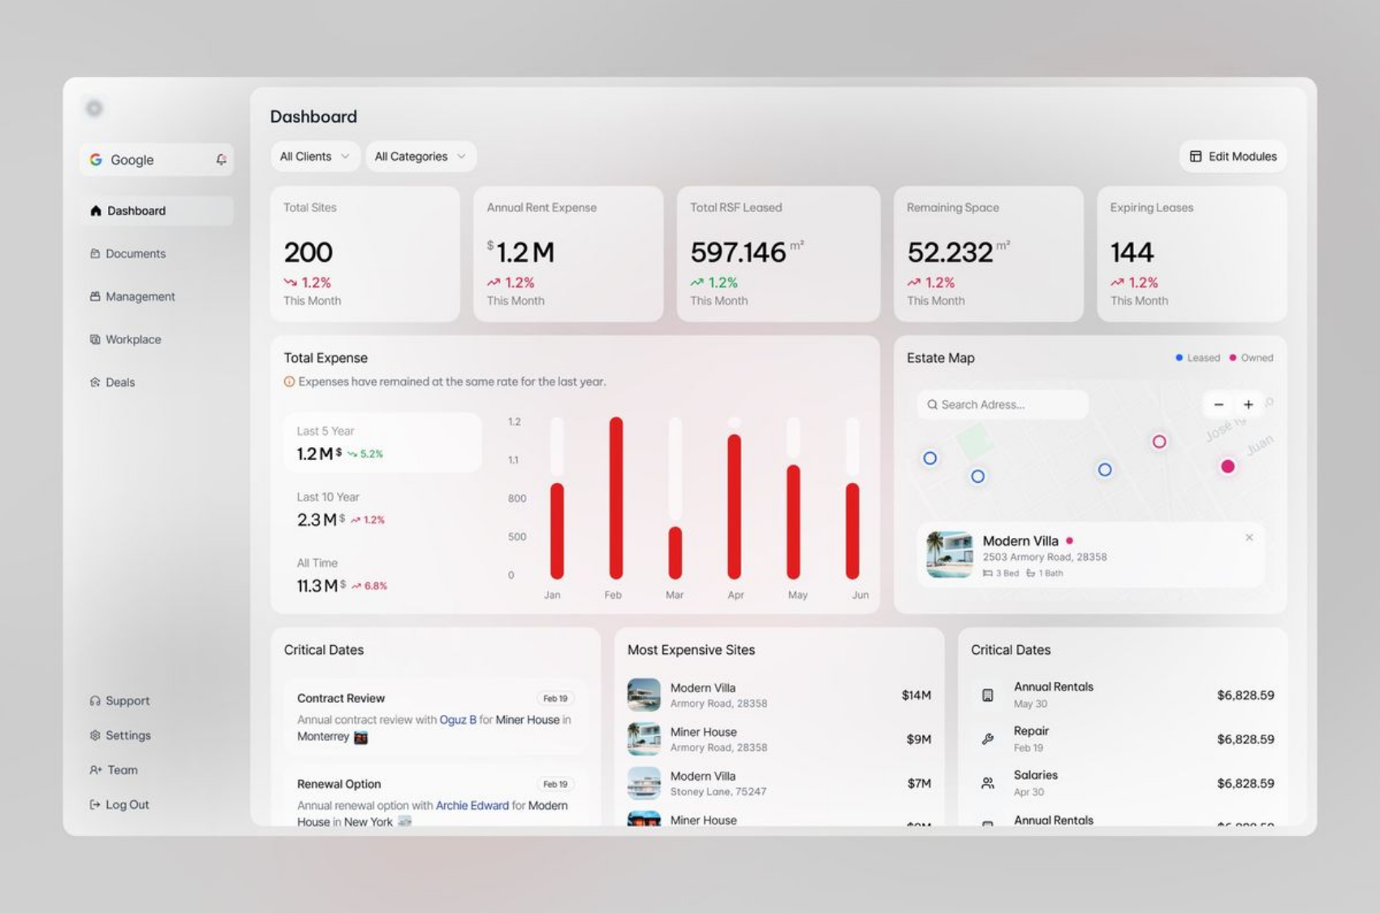
Task: Select Last 10 Year expense range
Action: 382,509
